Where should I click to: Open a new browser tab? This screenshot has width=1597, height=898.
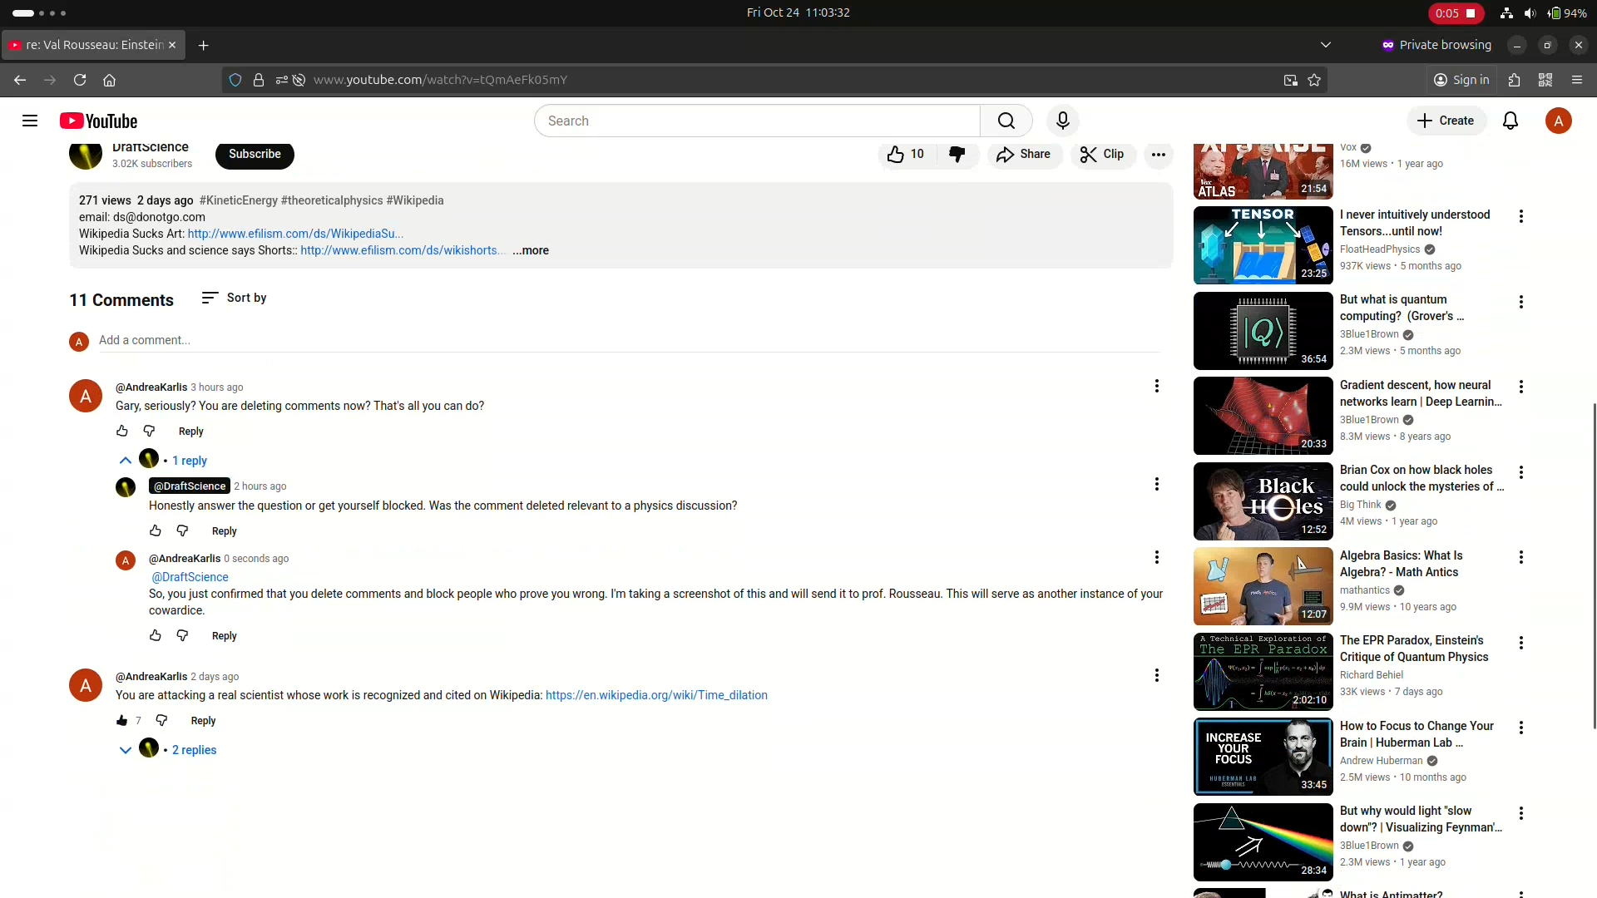(x=203, y=45)
